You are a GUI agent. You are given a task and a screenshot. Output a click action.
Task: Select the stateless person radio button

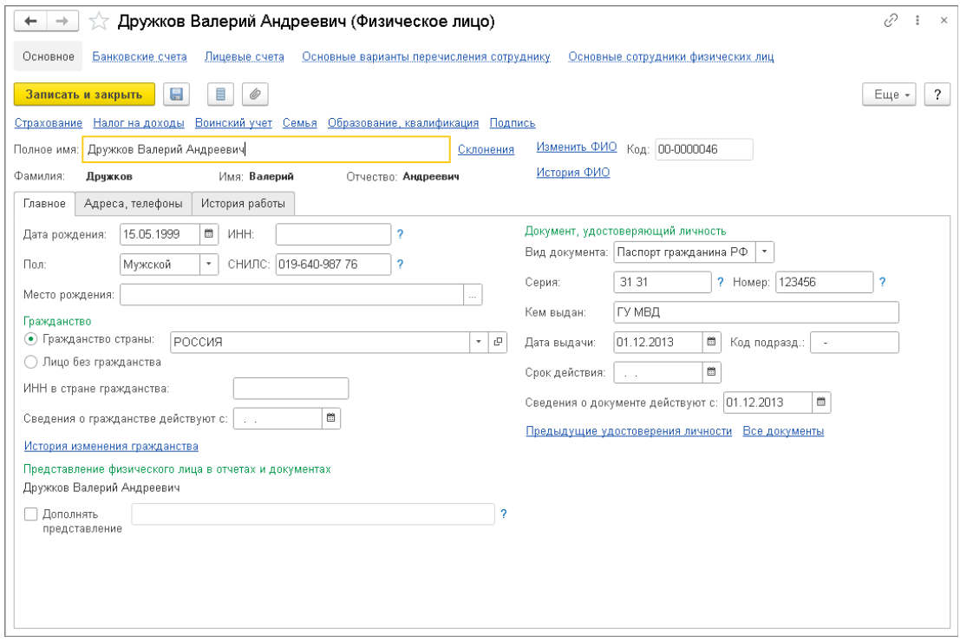click(32, 362)
